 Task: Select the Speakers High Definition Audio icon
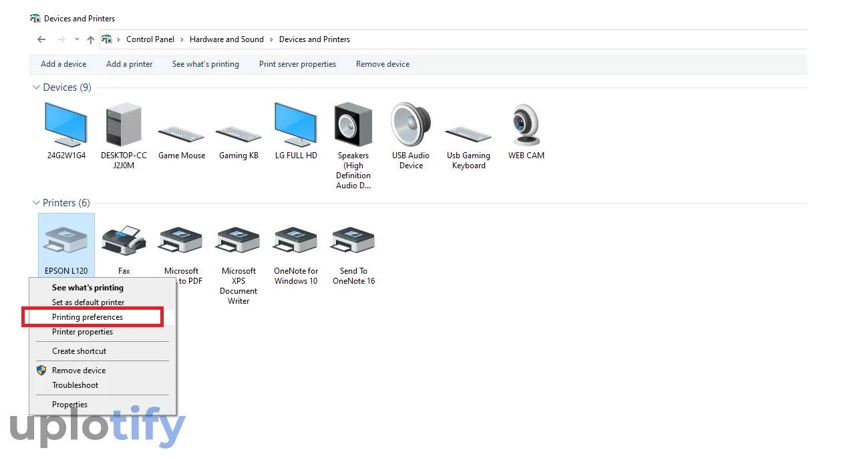[x=353, y=124]
